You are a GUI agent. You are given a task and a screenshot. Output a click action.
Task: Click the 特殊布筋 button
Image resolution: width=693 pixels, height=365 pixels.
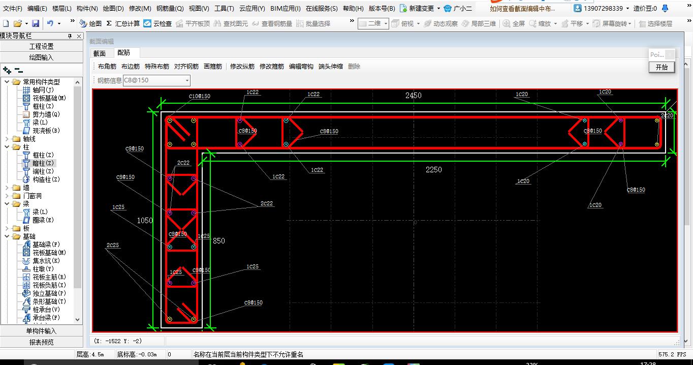pos(157,67)
